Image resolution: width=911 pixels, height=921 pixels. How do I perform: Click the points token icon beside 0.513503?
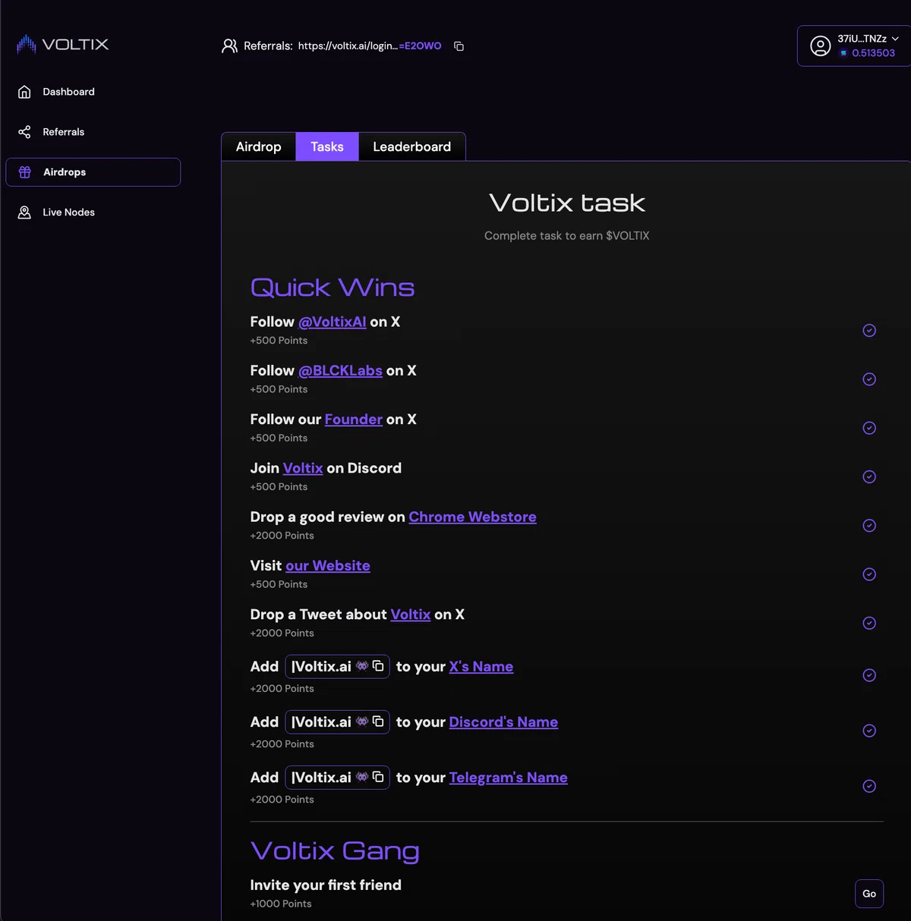pyautogui.click(x=843, y=53)
